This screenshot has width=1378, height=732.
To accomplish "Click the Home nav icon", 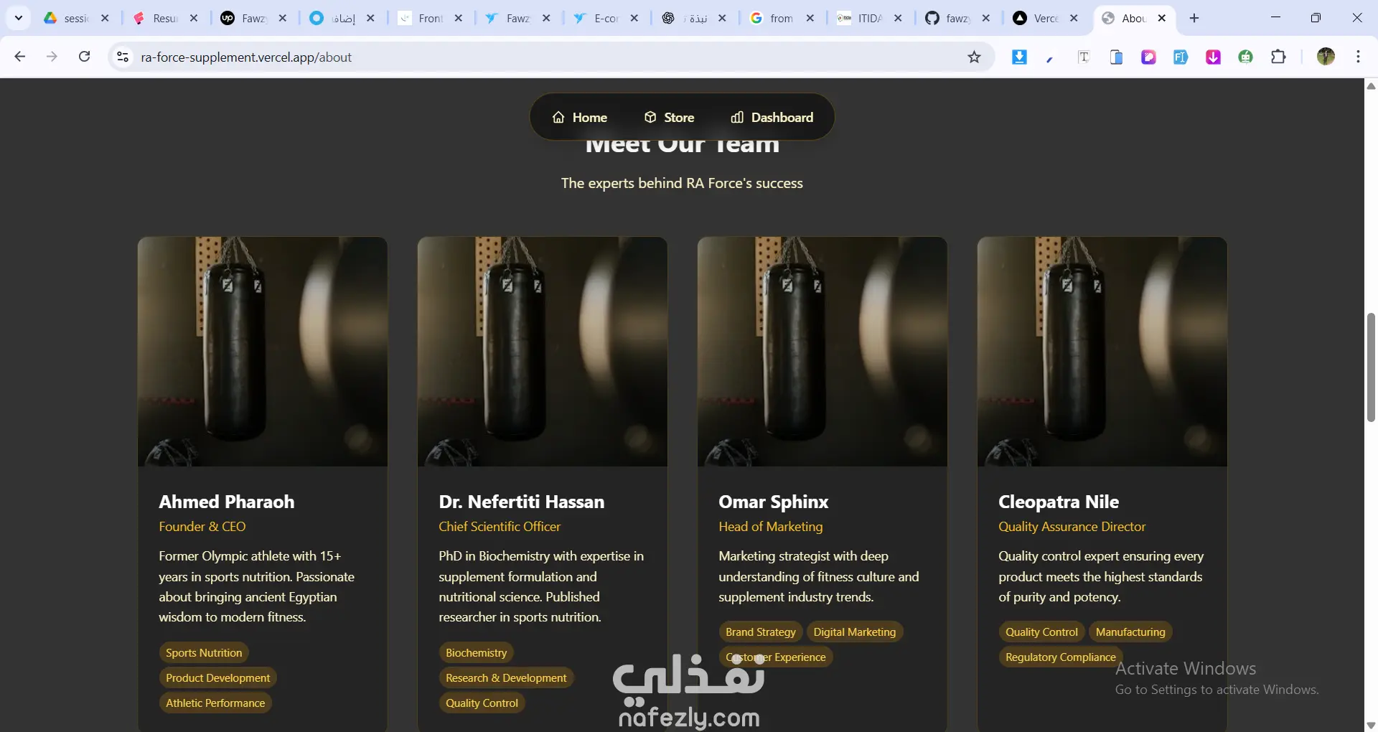I will (x=558, y=117).
